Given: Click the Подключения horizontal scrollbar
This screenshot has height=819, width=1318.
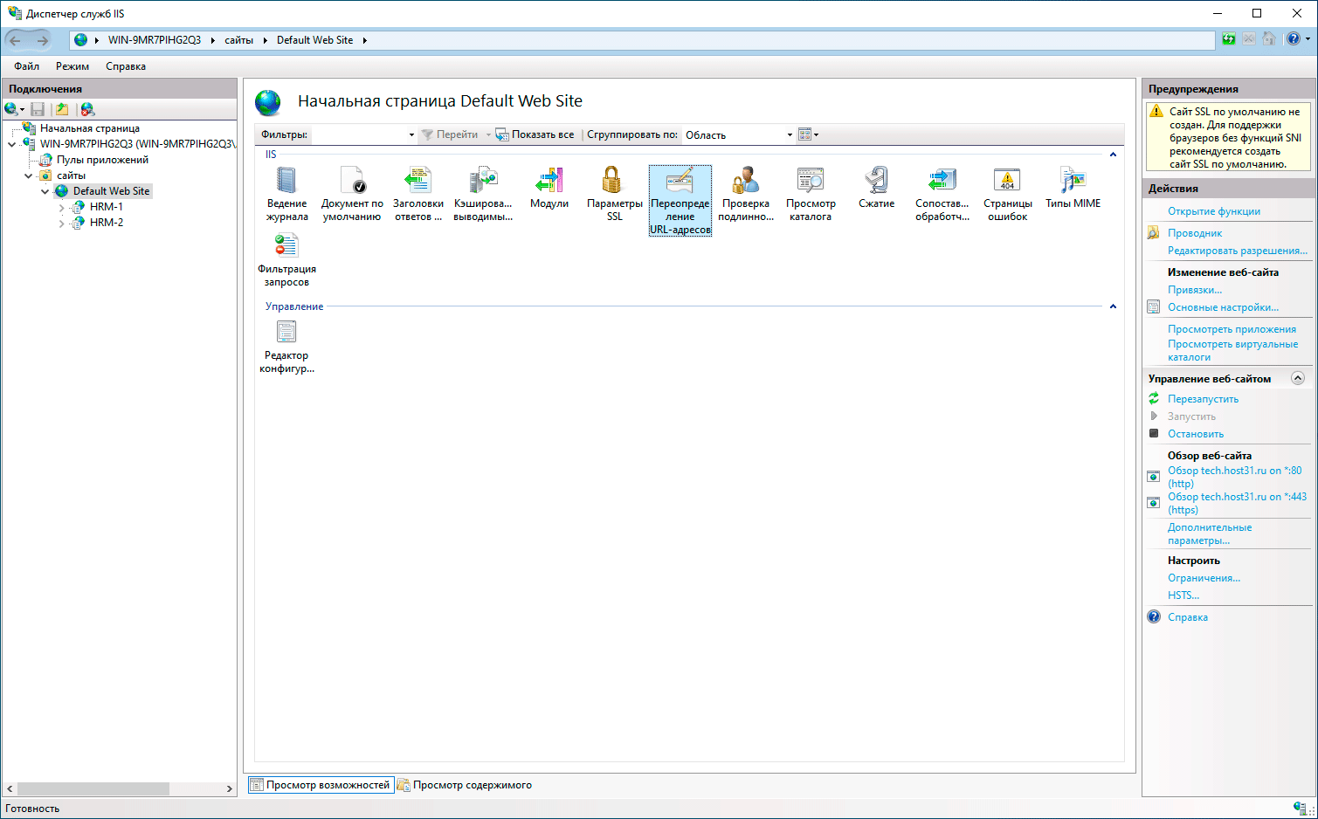Looking at the screenshot, I should click(93, 788).
